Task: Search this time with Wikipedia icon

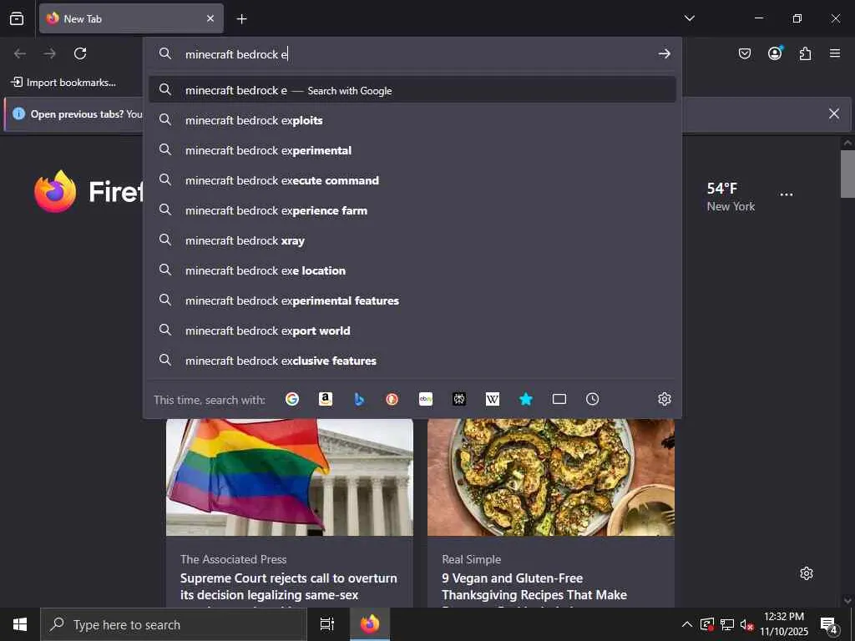Action: click(x=493, y=399)
